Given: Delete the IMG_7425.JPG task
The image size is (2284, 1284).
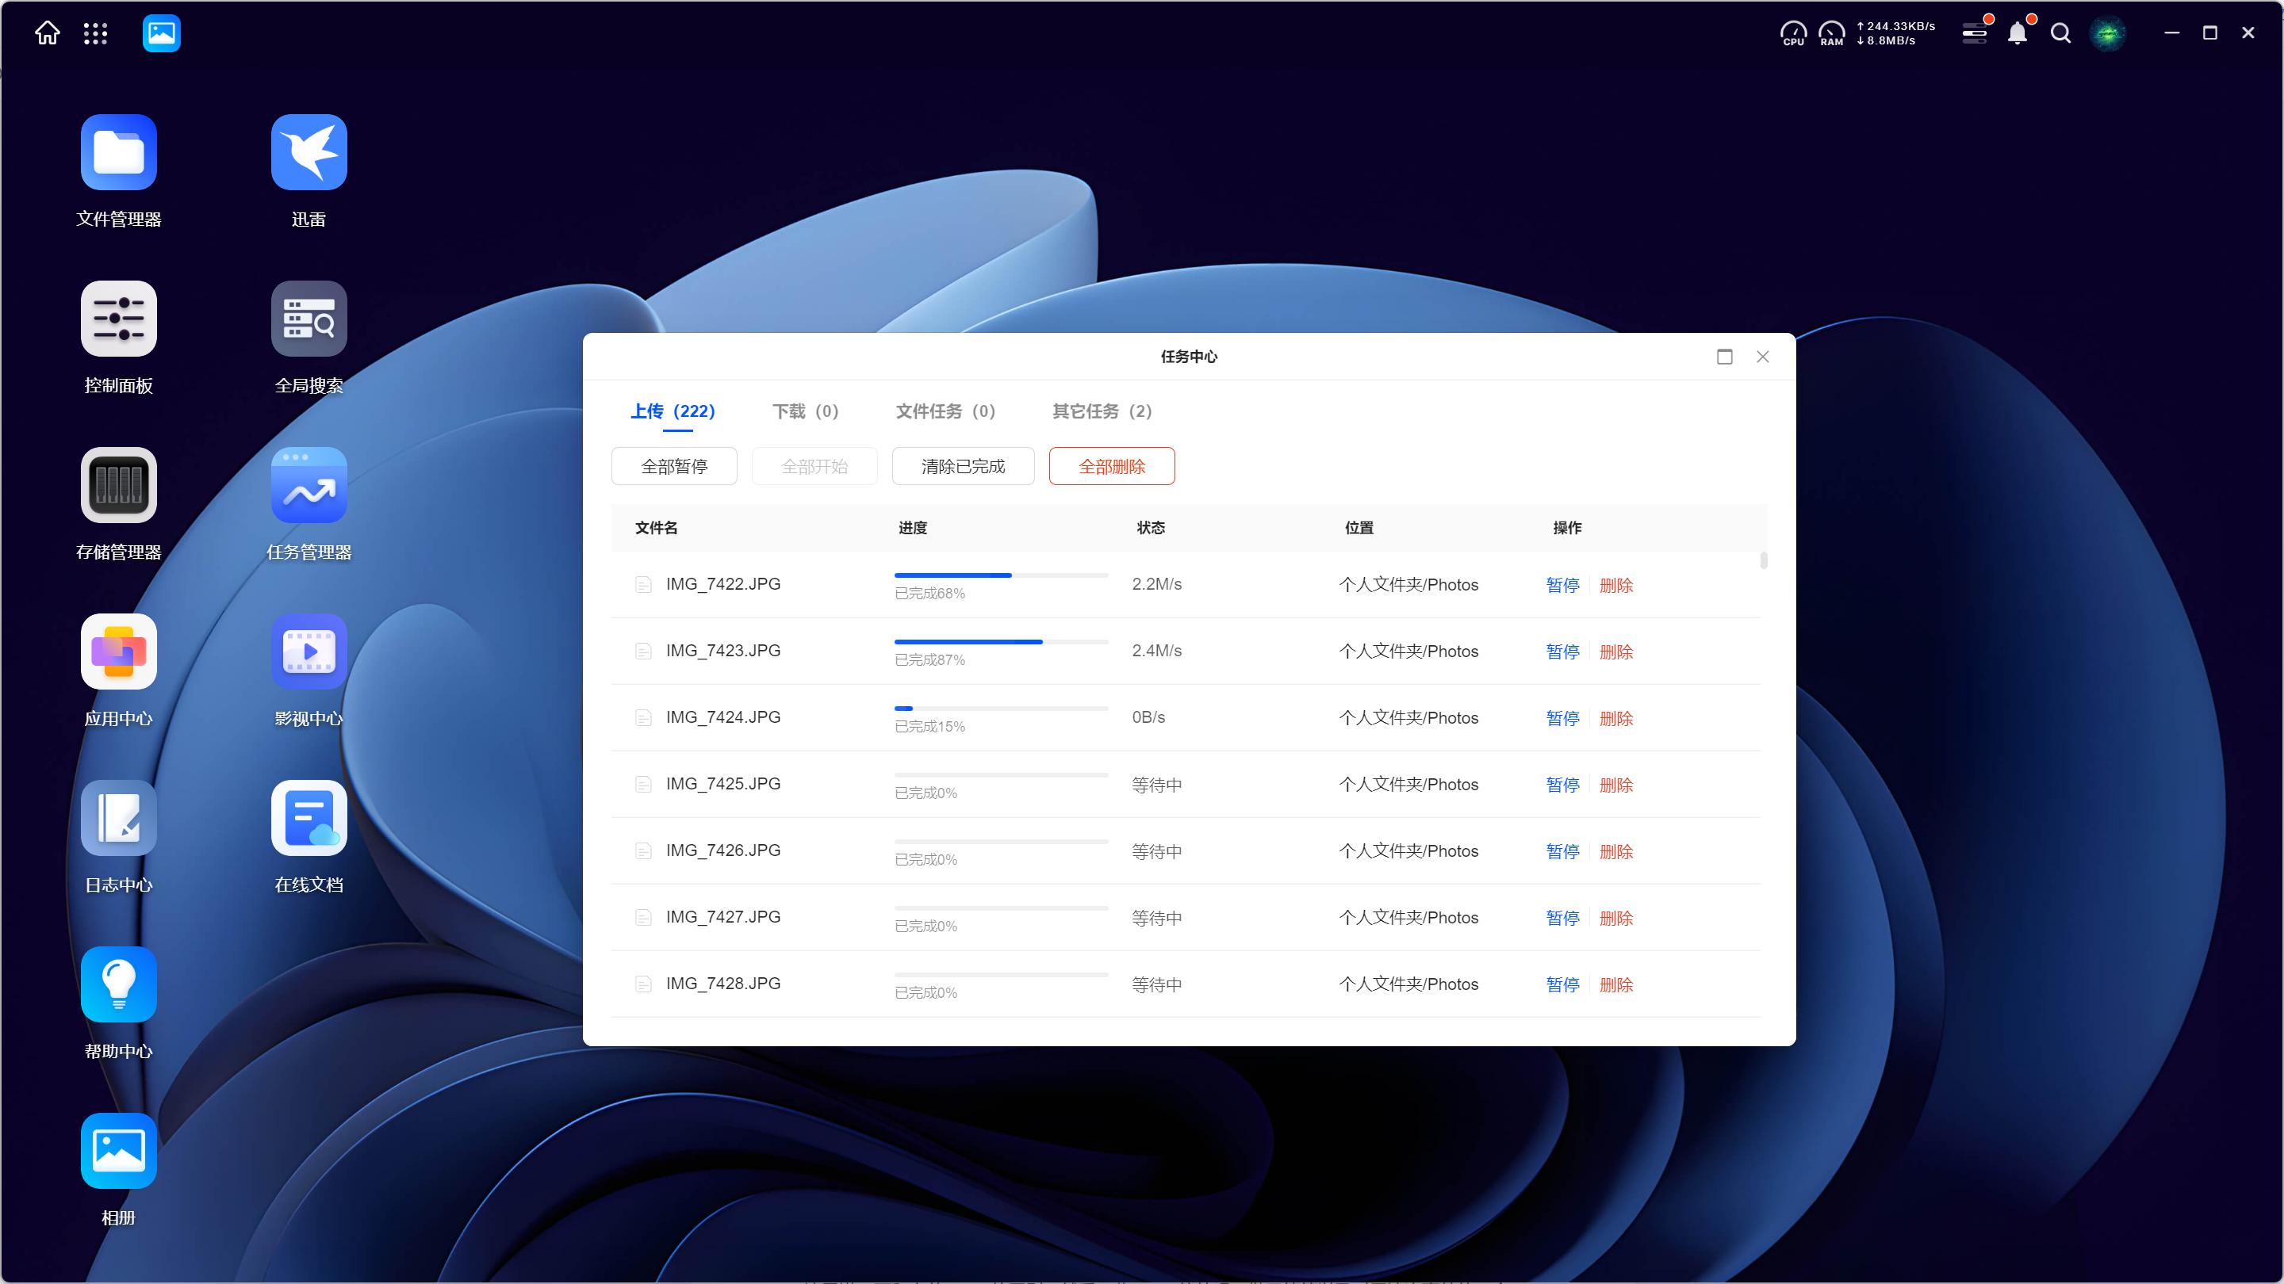Looking at the screenshot, I should pyautogui.click(x=1616, y=784).
